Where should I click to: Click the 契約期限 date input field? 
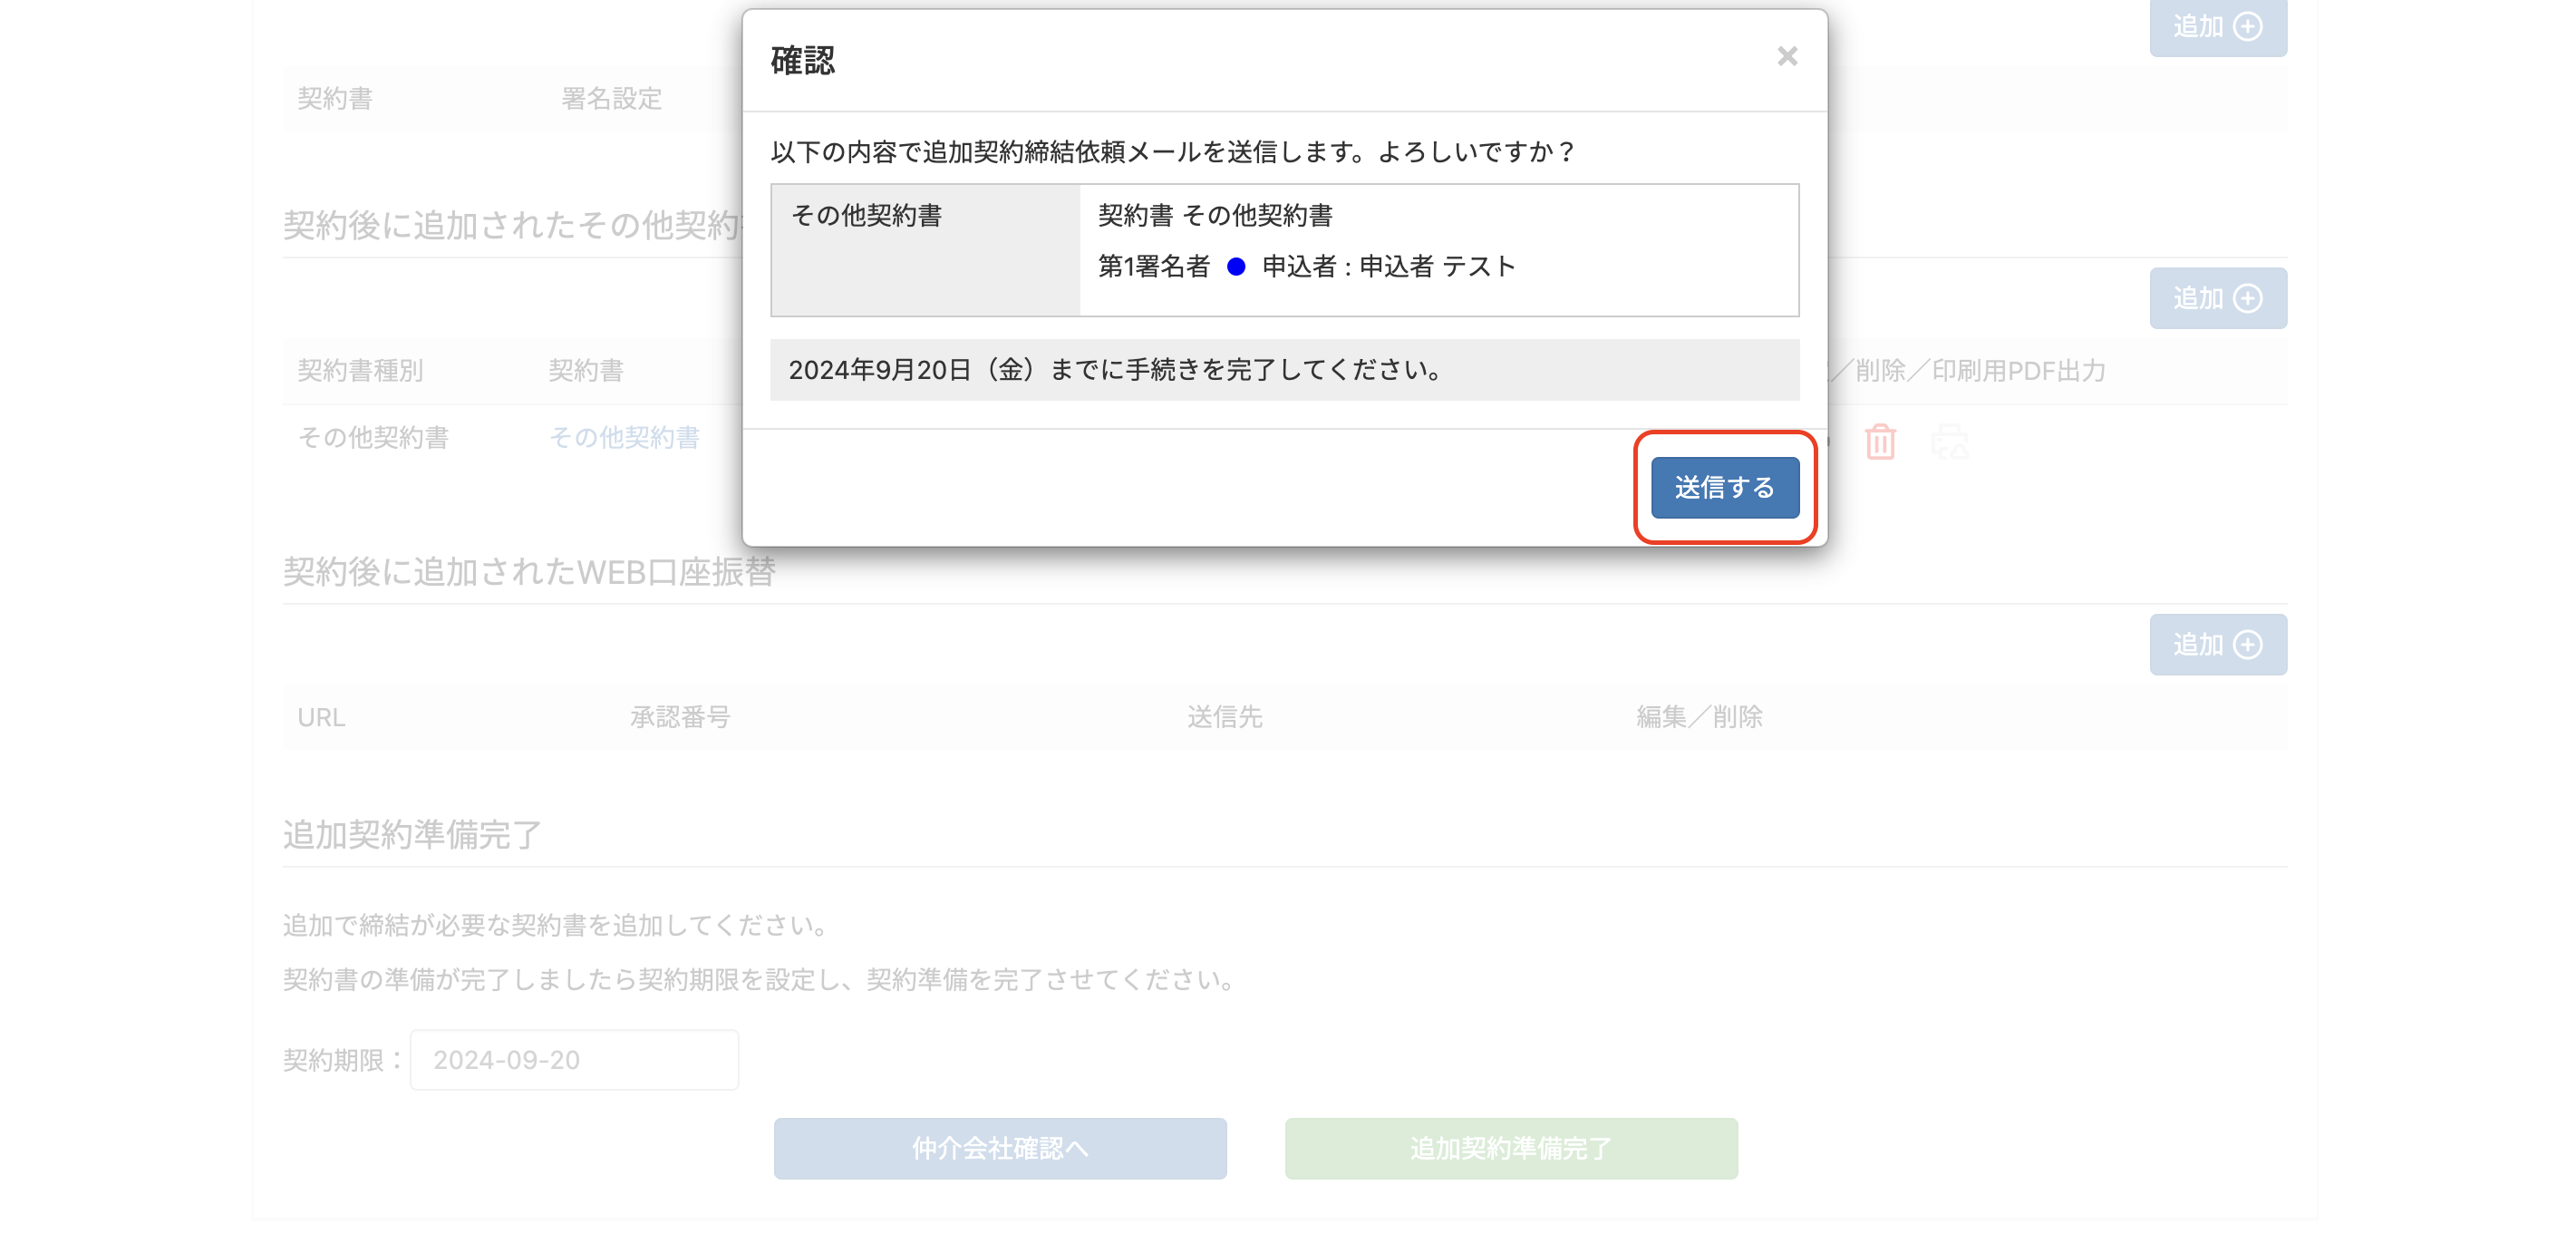point(574,1059)
